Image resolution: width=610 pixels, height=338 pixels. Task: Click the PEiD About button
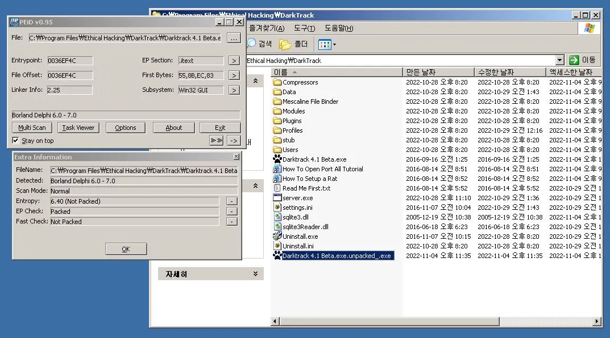173,128
